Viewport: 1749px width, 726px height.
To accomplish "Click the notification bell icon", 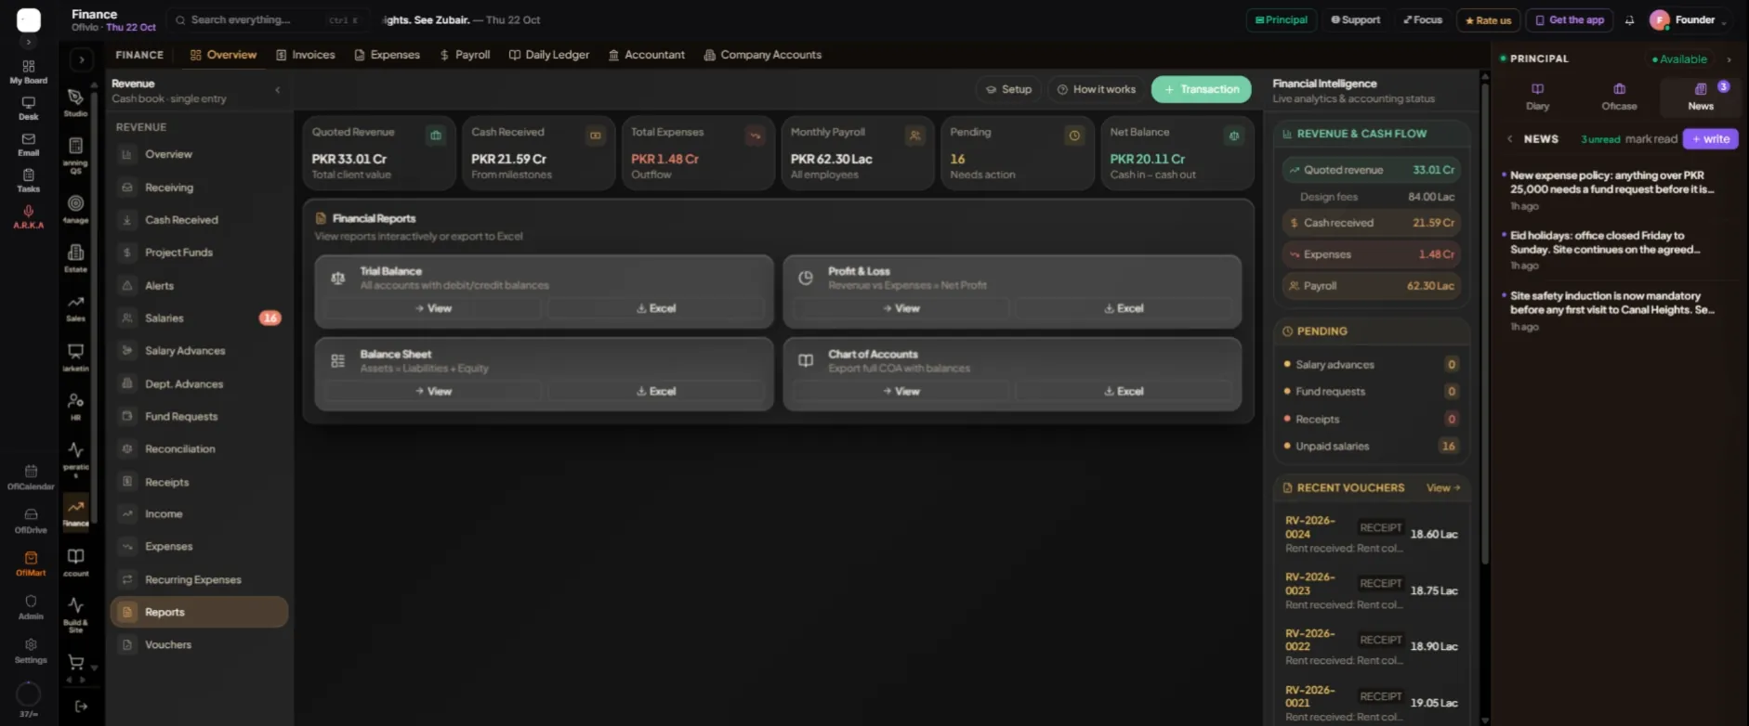I will click(x=1629, y=19).
